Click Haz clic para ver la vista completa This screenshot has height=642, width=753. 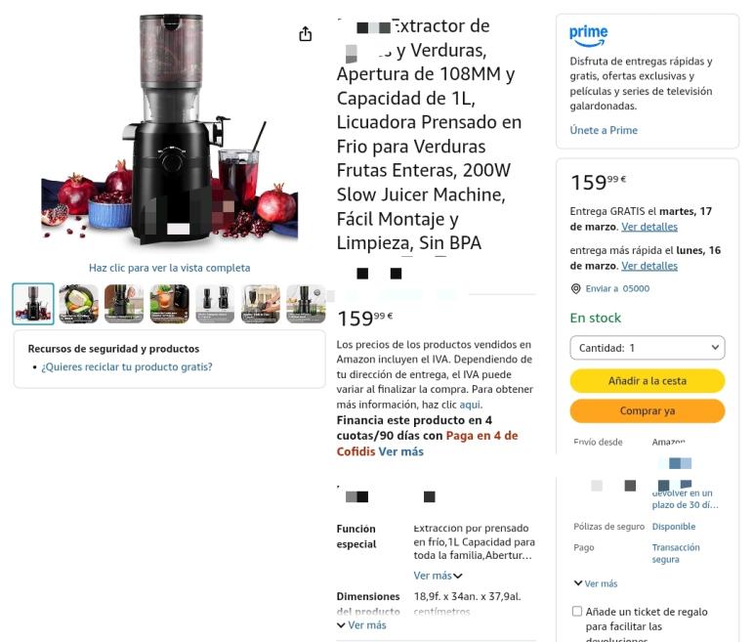click(170, 268)
